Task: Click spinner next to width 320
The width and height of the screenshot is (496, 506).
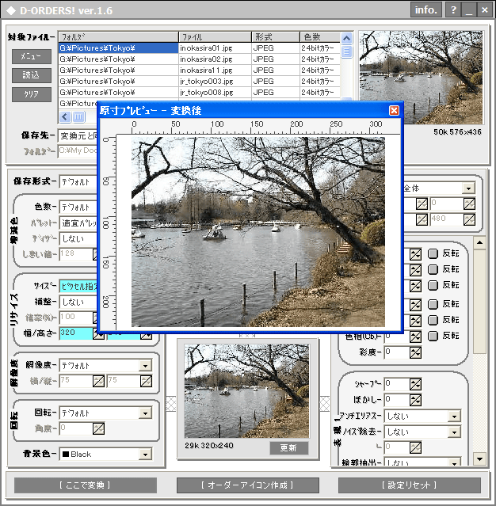Action: click(97, 334)
